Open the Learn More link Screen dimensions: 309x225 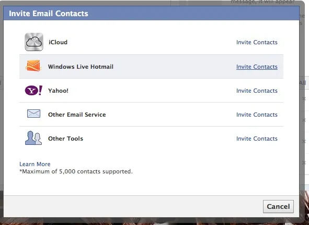(x=35, y=164)
